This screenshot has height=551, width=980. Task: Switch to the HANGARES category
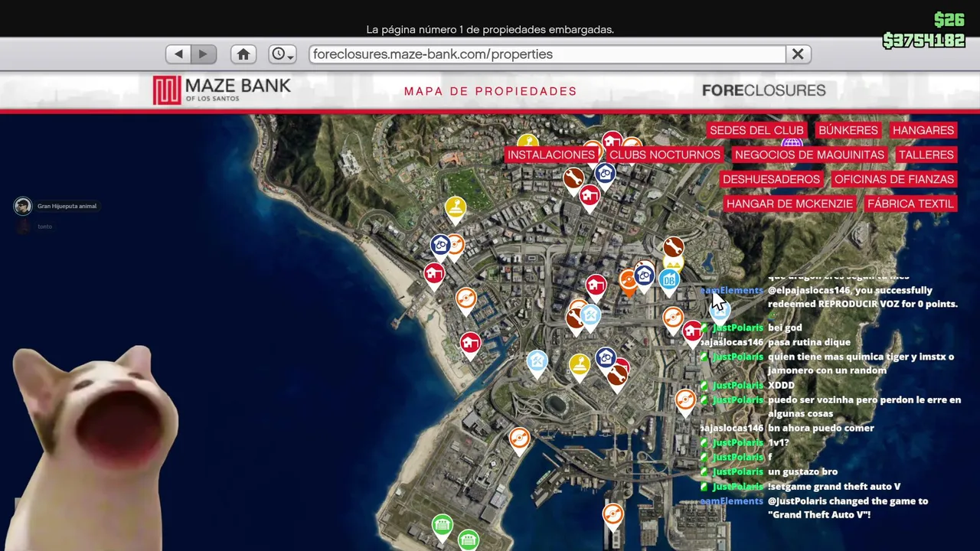(x=923, y=130)
